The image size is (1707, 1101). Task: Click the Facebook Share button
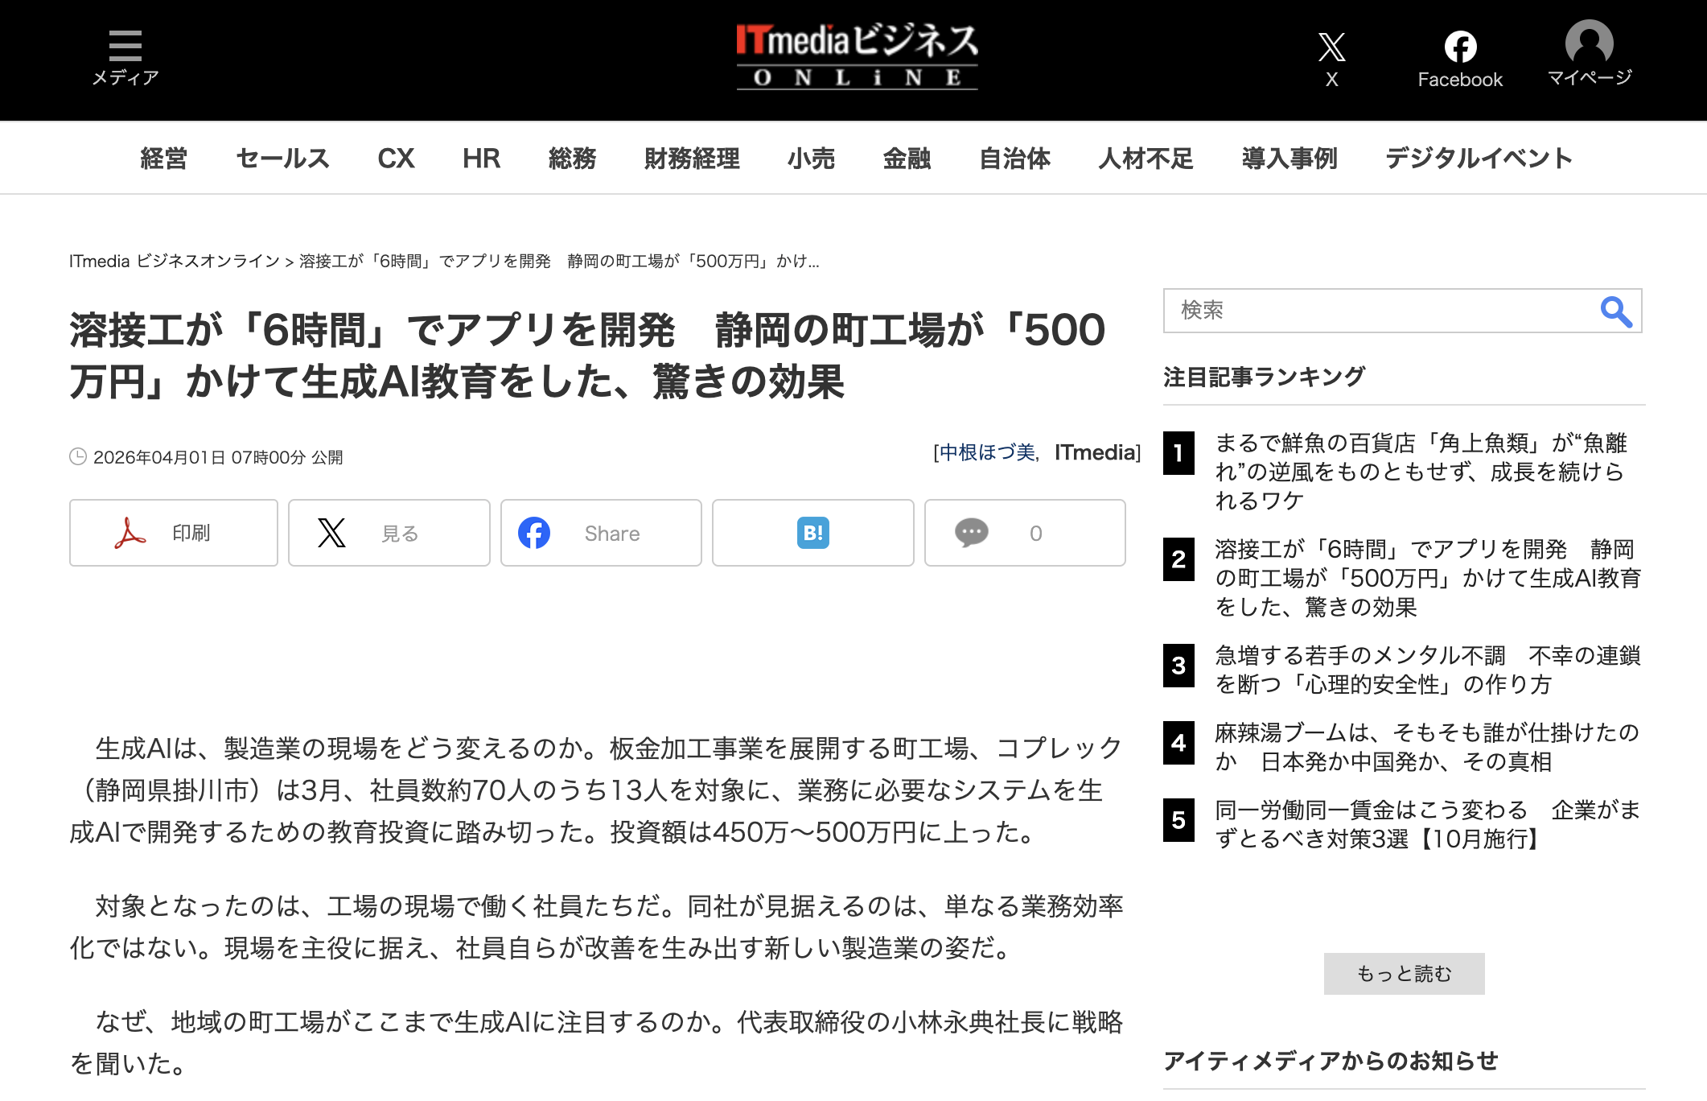pyautogui.click(x=601, y=533)
